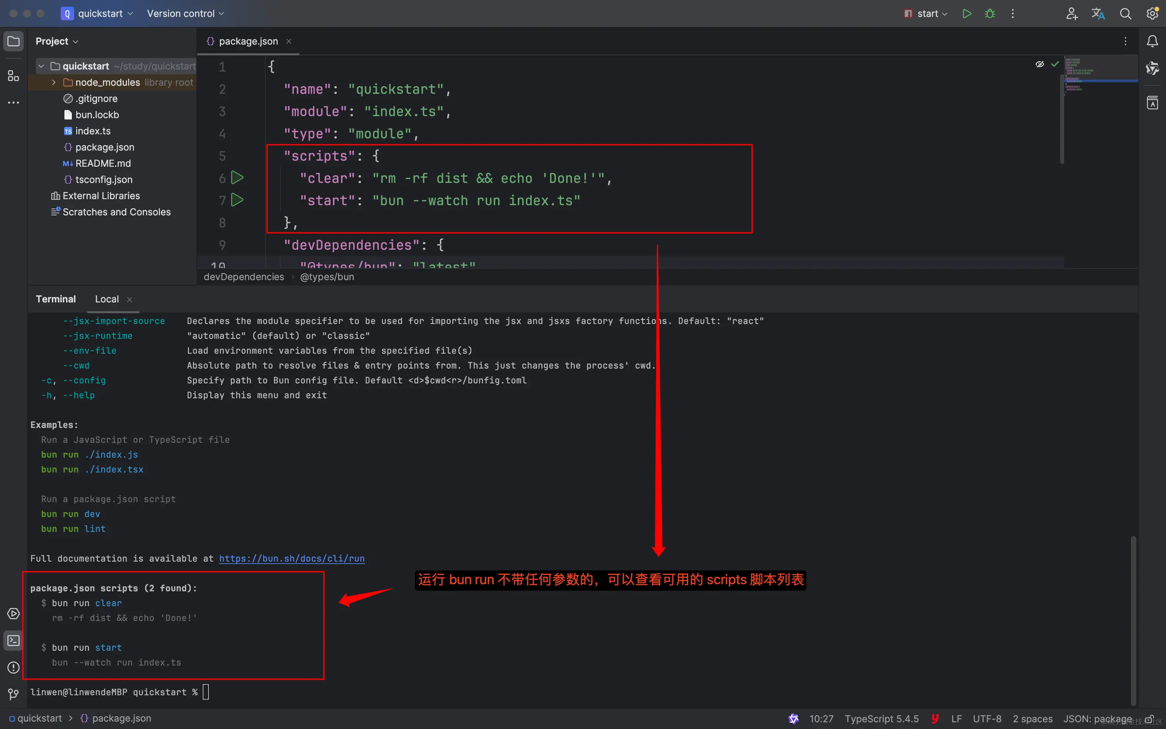The image size is (1166, 729).
Task: Open Terminal tool window icon
Action: point(13,641)
